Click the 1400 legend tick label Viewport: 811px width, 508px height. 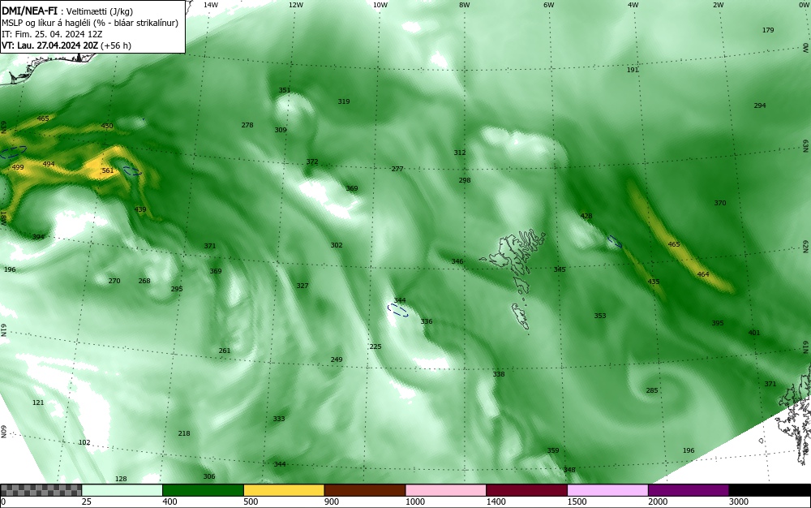[x=496, y=502]
